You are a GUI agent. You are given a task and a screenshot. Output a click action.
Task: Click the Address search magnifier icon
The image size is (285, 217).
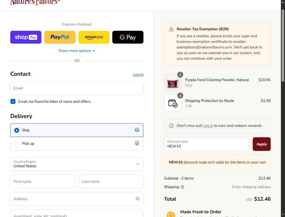pos(138,199)
